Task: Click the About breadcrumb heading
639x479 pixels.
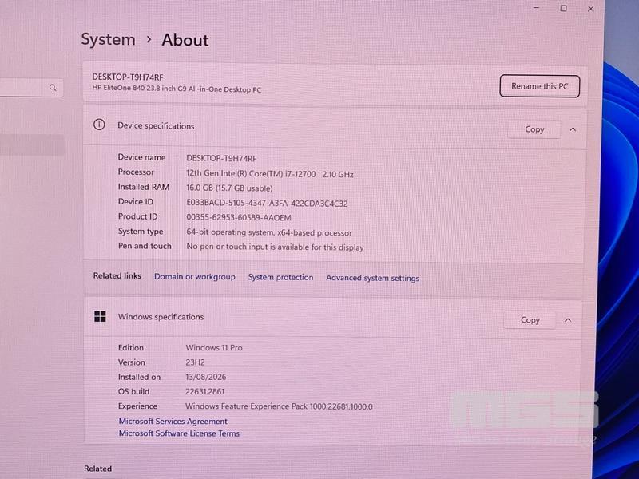Action: click(185, 40)
